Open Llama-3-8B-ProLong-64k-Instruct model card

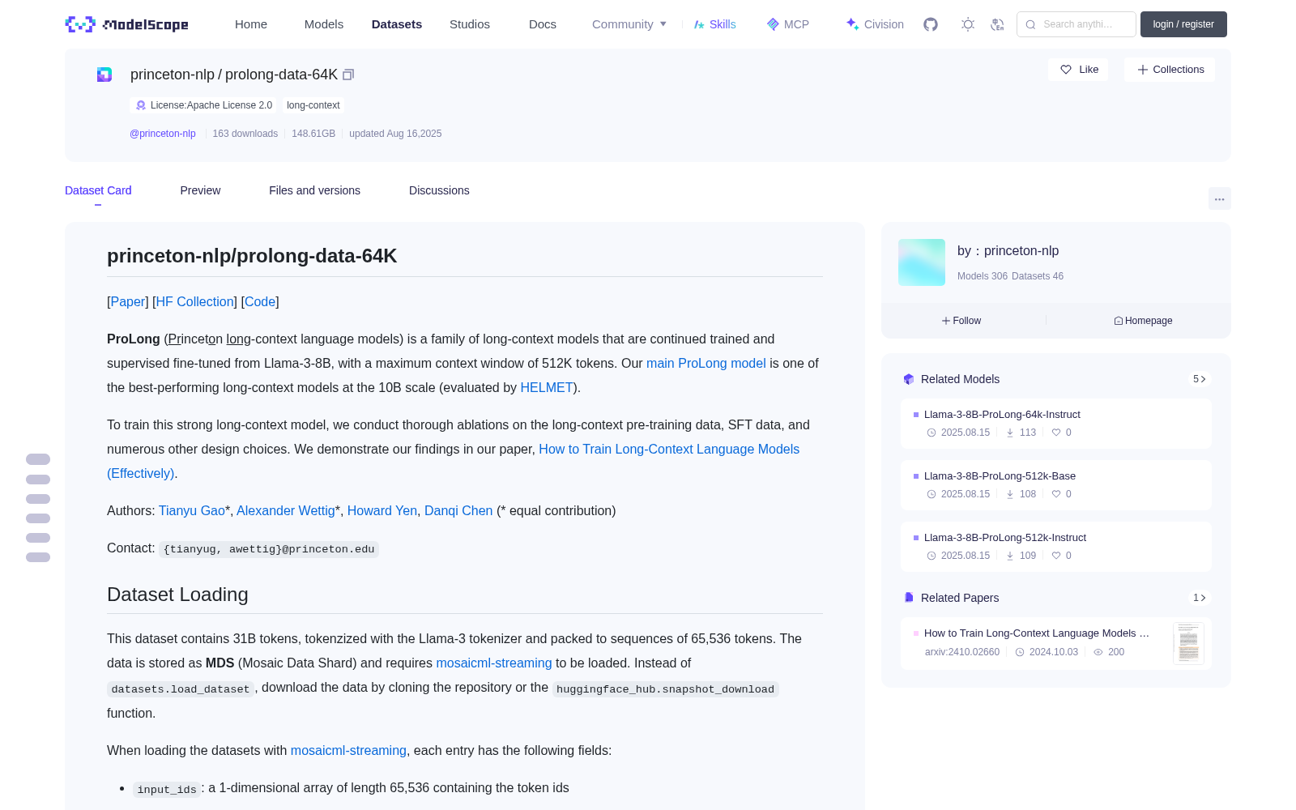coord(1056,424)
